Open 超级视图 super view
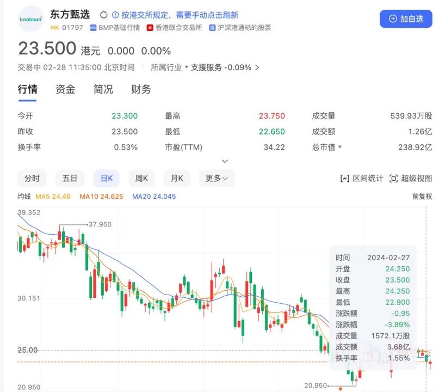The width and height of the screenshot is (439, 392). [411, 178]
